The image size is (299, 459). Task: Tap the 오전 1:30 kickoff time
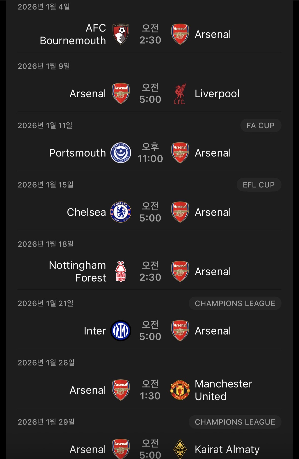[150, 390]
